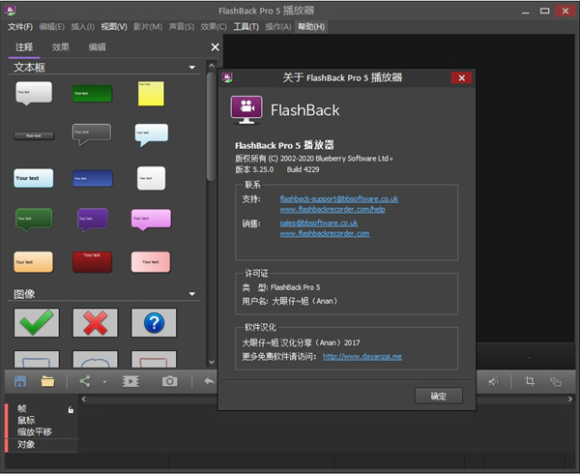Insert the blue question mark image
The width and height of the screenshot is (580, 474).
pyautogui.click(x=154, y=323)
